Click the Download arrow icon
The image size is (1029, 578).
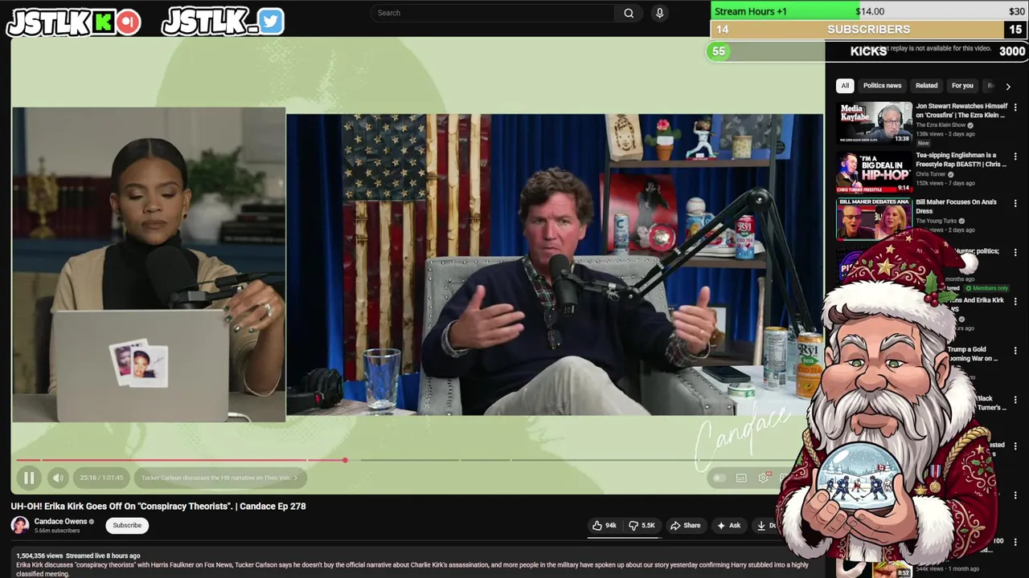pos(761,526)
